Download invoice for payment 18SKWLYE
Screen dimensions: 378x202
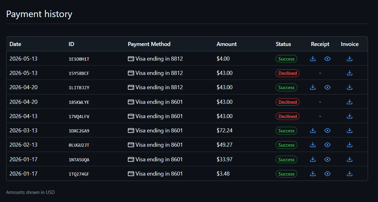350,102
